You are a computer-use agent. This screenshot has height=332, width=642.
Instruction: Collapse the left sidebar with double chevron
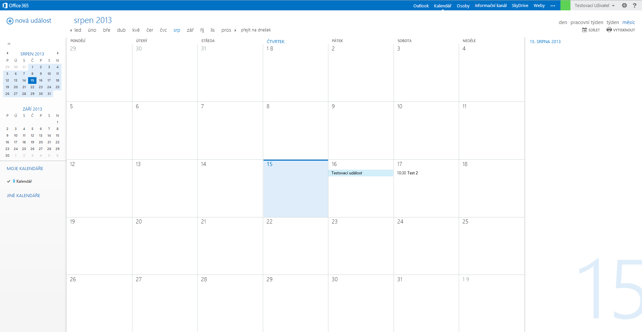9,44
